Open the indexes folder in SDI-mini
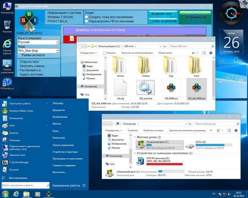The height and width of the screenshot is (198, 248). click(146, 67)
